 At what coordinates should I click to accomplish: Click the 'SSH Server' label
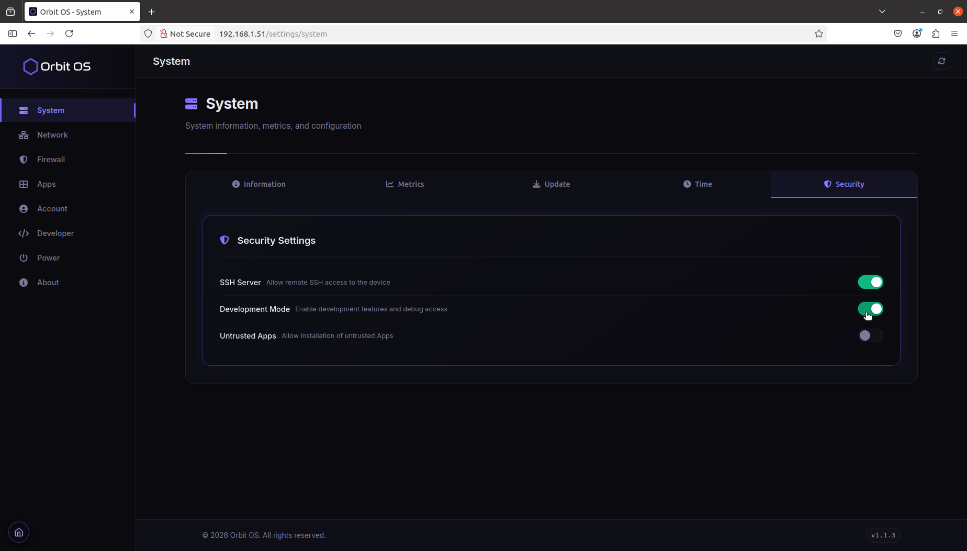240,282
